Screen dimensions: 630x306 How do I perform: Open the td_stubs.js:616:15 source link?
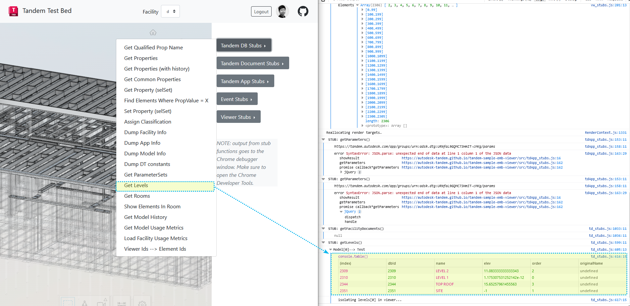click(x=608, y=256)
